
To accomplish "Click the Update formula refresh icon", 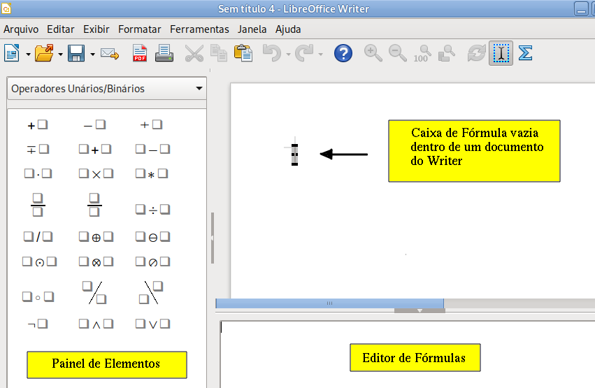I will click(477, 53).
